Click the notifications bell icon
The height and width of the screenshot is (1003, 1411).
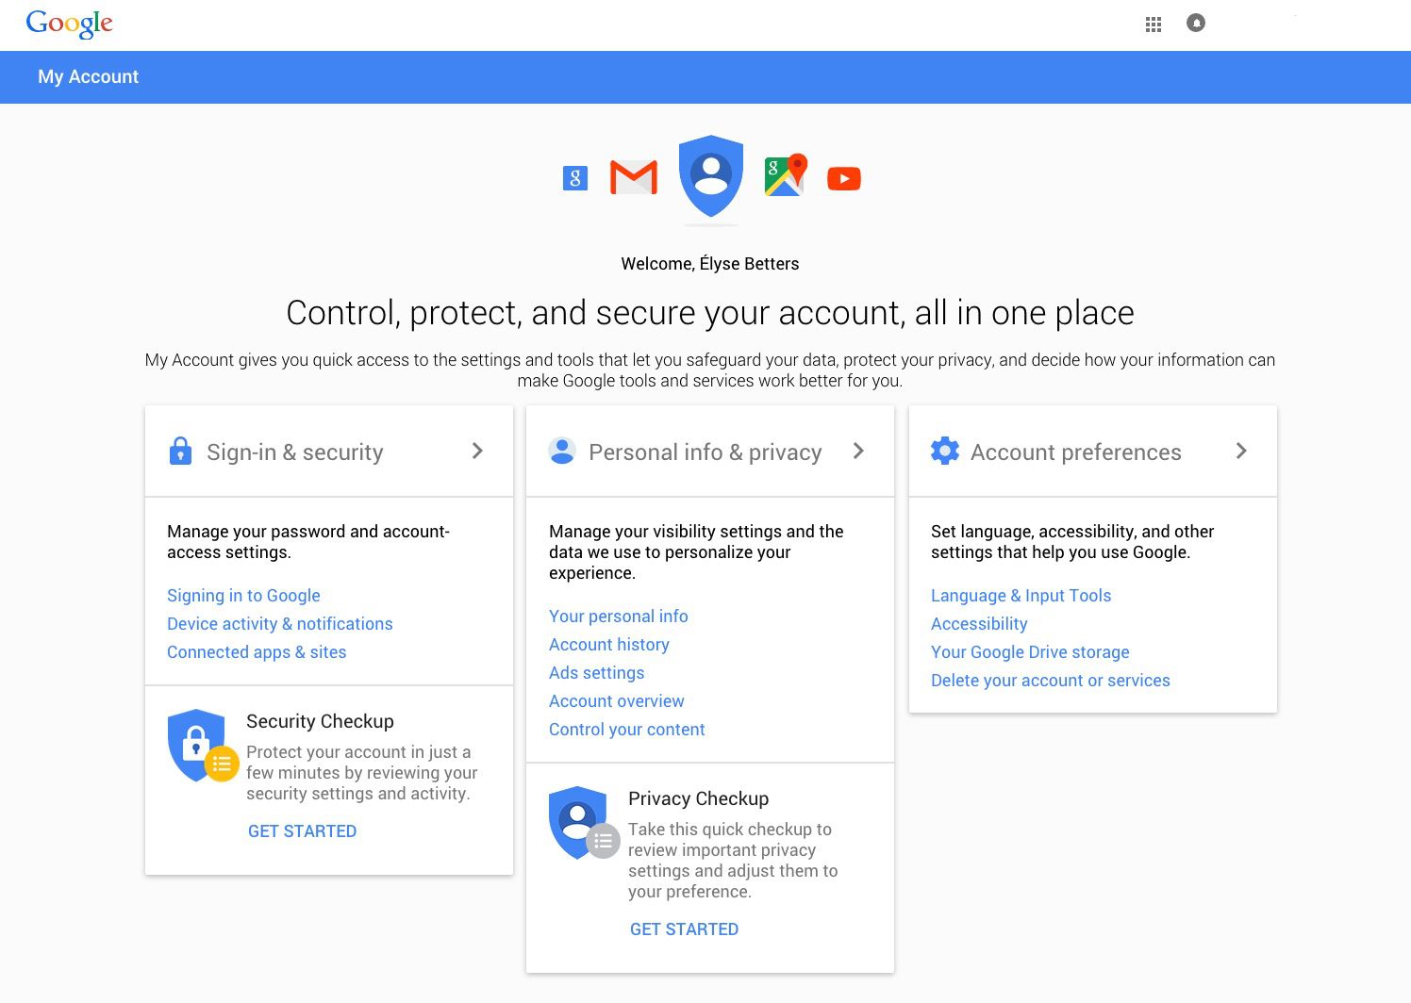[x=1195, y=24]
